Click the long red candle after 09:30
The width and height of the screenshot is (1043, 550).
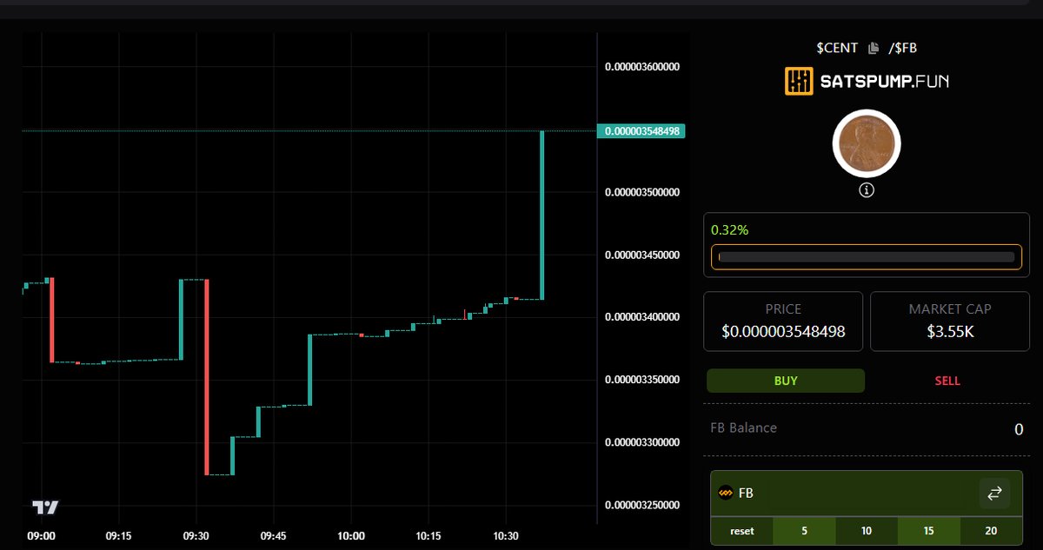207,377
